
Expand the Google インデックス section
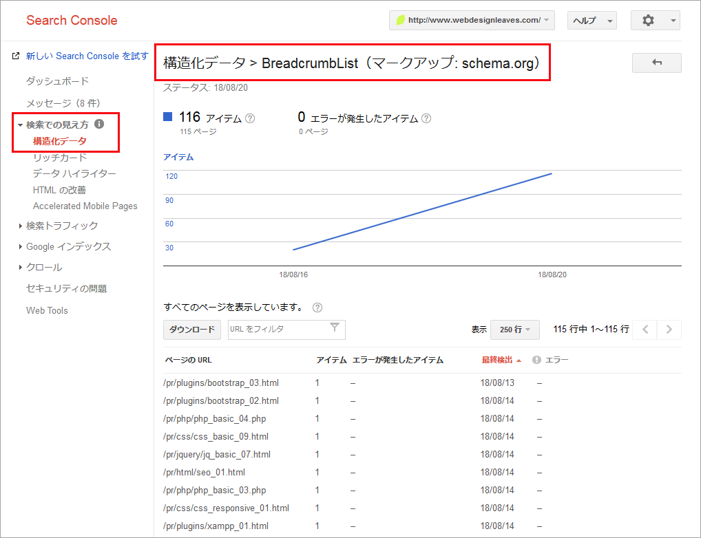tap(68, 246)
